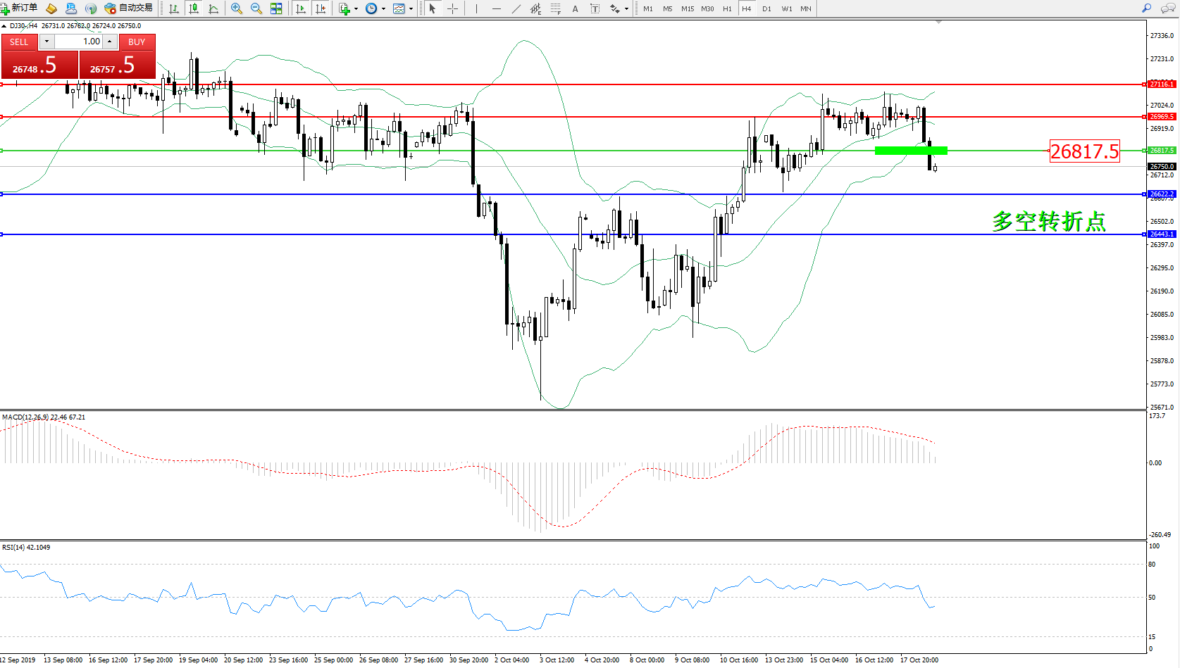Pick the trendline drawing tool
This screenshot has height=668, width=1180.
(x=516, y=8)
